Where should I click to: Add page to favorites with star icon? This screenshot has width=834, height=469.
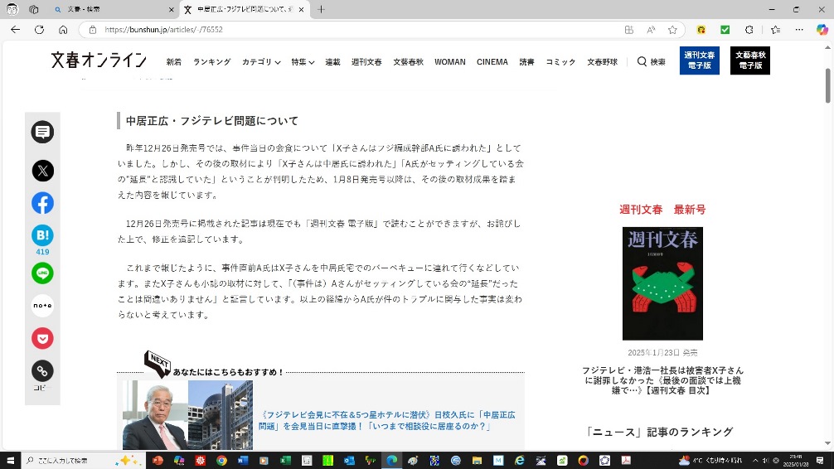(x=672, y=29)
